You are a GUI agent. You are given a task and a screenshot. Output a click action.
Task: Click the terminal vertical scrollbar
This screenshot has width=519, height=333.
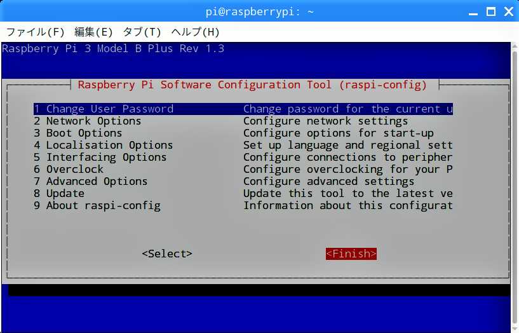coord(515,187)
